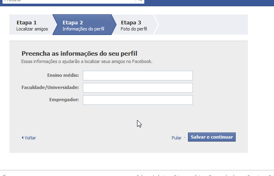Click the empty step segment after Etapa 3
Viewport: 274px width, 176px height.
click(202, 25)
